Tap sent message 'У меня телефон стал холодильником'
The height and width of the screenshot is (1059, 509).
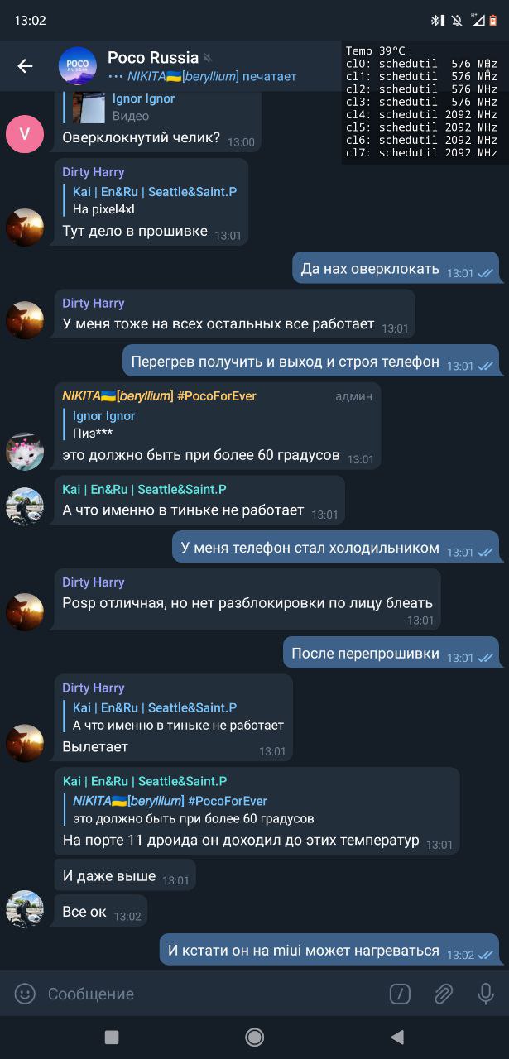coord(335,549)
